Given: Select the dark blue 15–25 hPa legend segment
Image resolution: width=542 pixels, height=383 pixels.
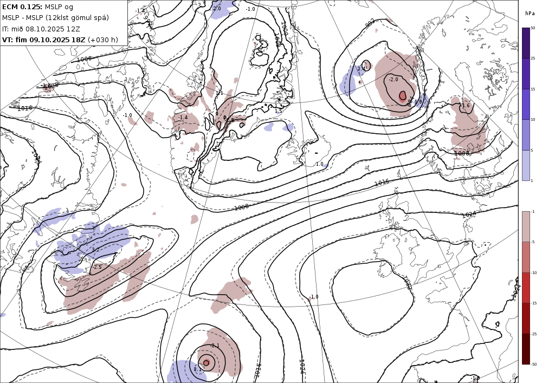Looking at the screenshot, I should pyautogui.click(x=525, y=74).
